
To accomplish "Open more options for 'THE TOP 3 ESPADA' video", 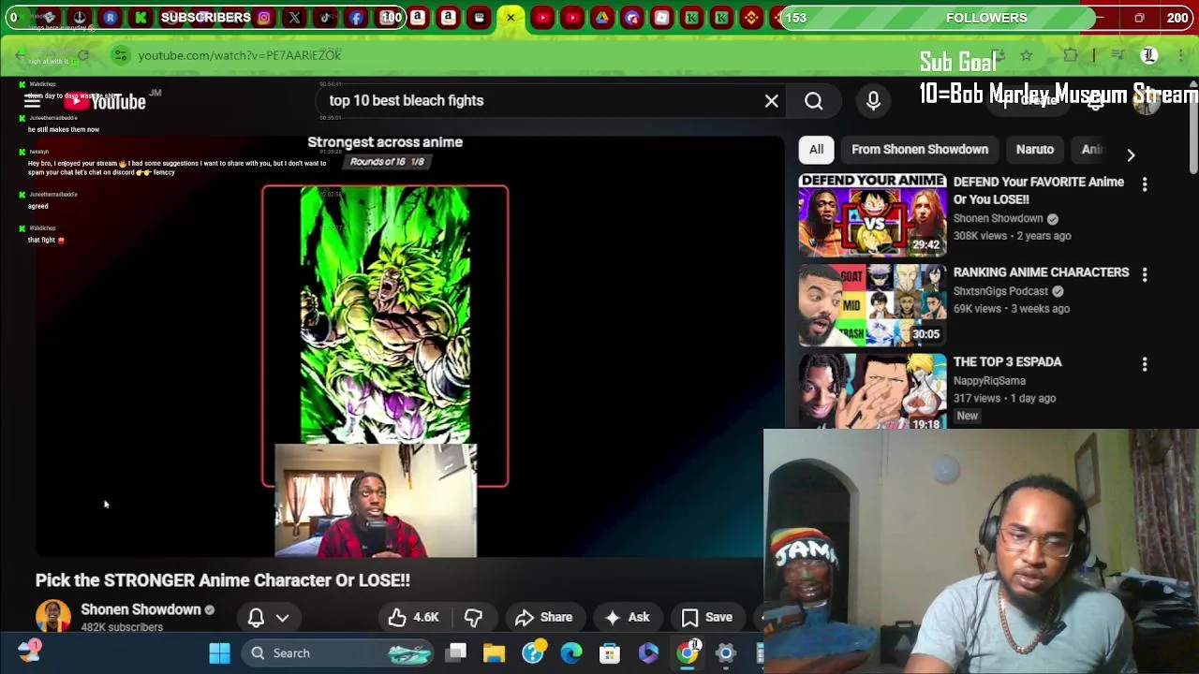I will tap(1145, 364).
